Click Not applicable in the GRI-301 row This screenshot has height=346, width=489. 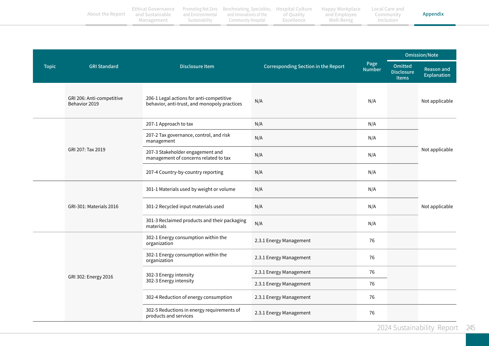click(x=437, y=206)
